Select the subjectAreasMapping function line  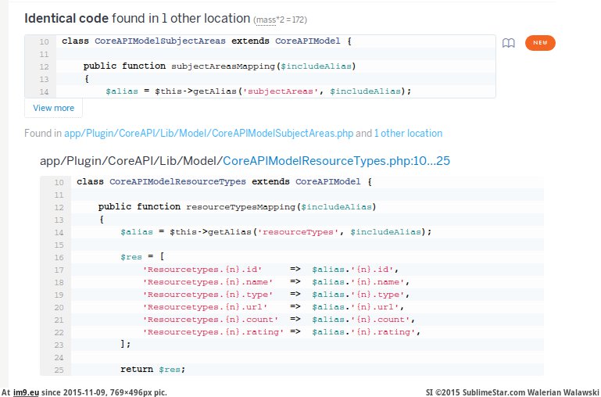220,66
